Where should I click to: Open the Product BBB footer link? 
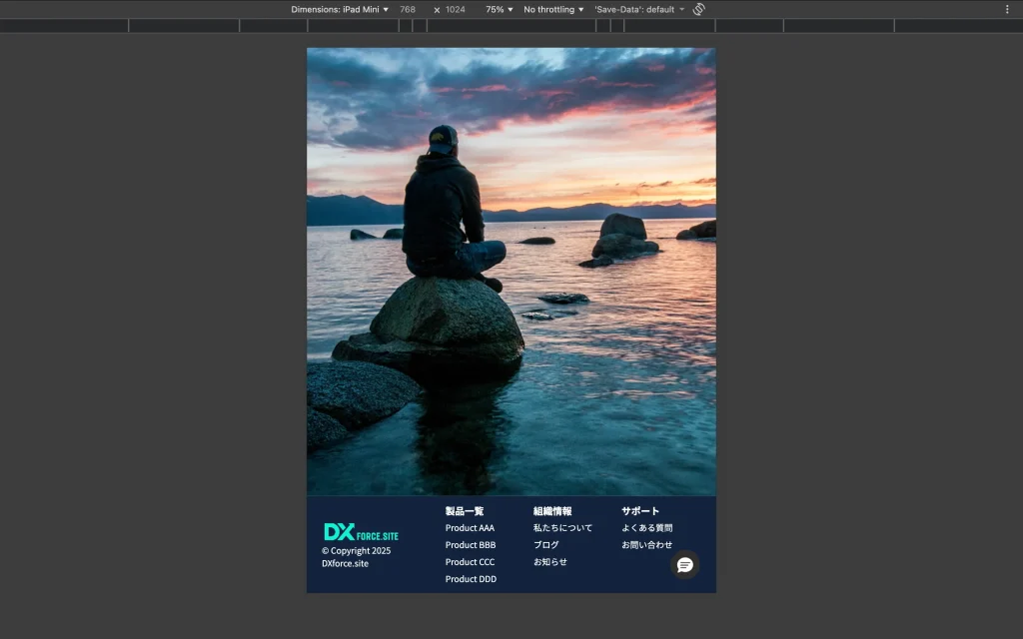point(471,545)
